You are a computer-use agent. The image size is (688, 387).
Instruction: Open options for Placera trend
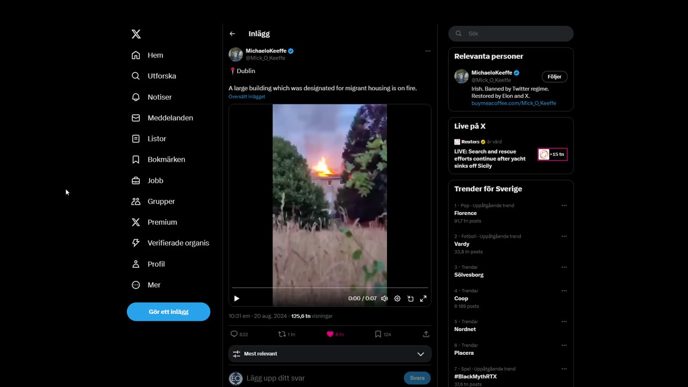point(564,345)
